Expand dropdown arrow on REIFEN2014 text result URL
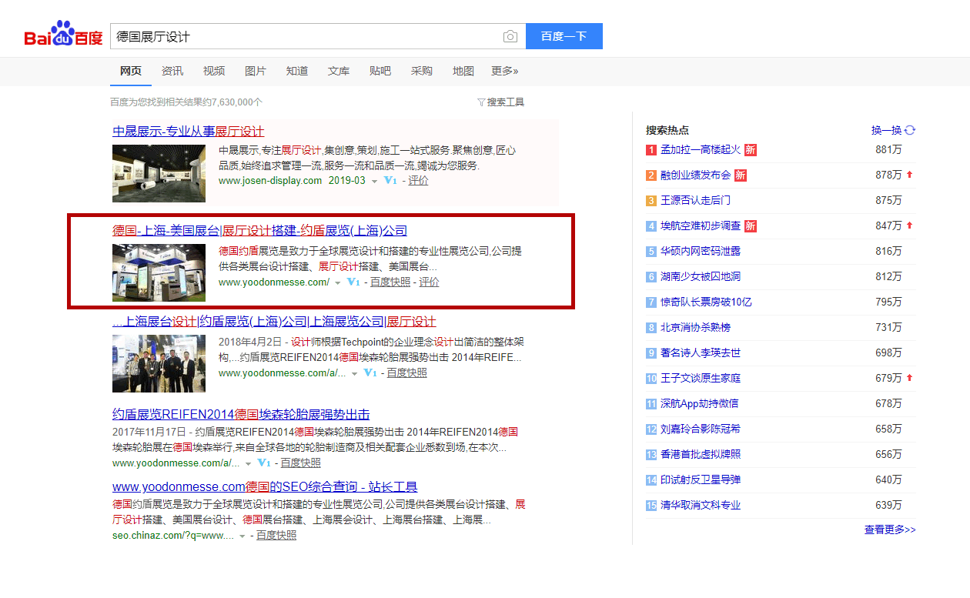 point(248,463)
